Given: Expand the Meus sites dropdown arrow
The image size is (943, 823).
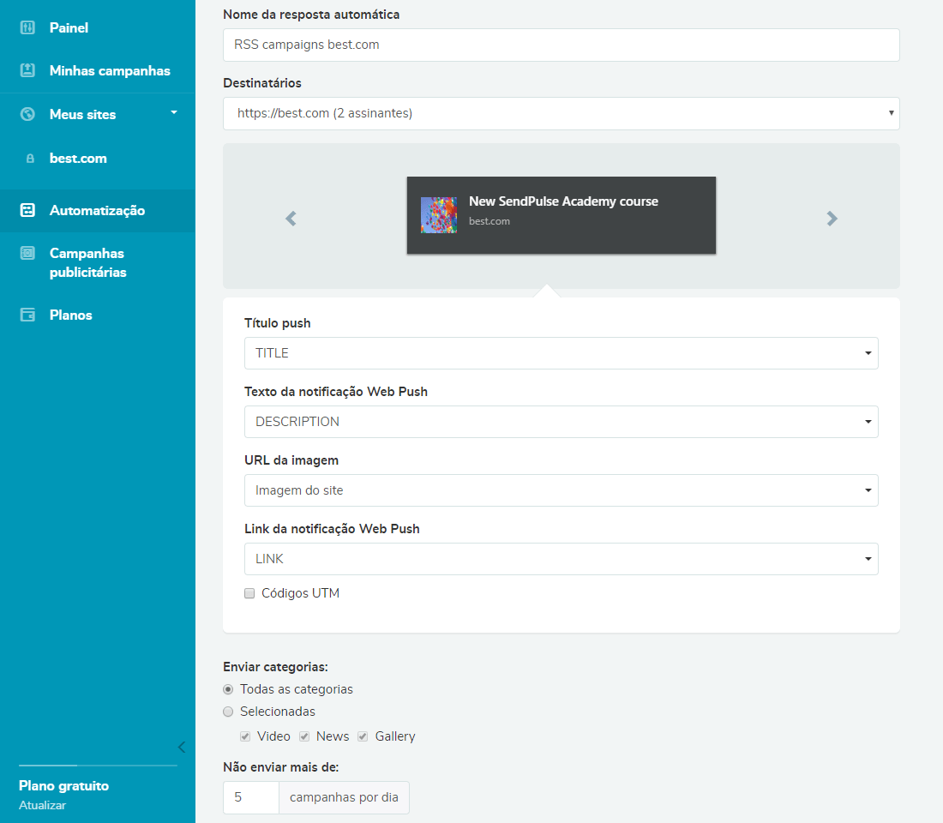Looking at the screenshot, I should tap(174, 112).
